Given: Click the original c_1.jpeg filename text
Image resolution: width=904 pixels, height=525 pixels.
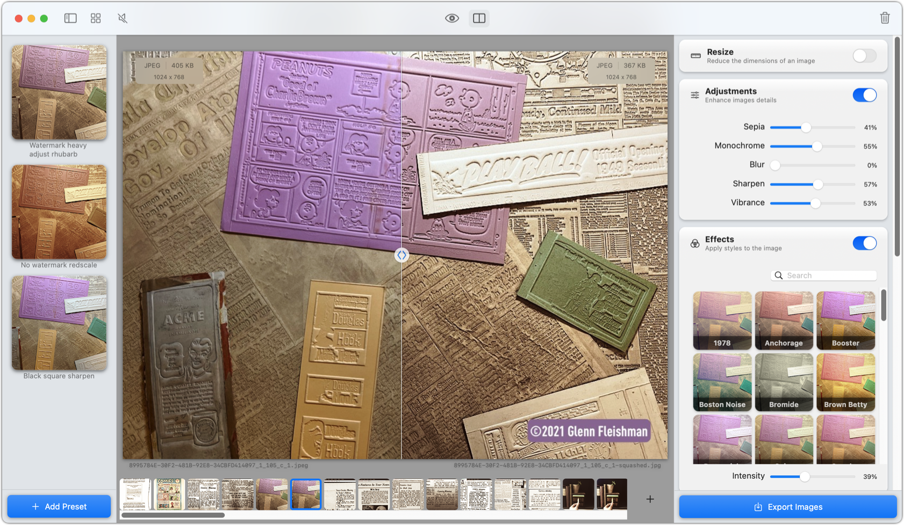Looking at the screenshot, I should tap(218, 465).
